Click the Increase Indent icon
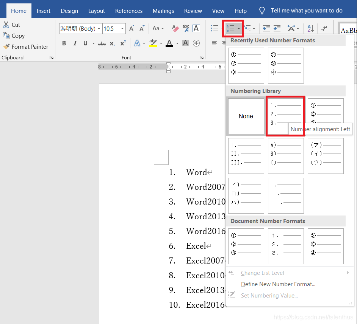Image resolution: width=357 pixels, height=324 pixels. click(x=277, y=28)
